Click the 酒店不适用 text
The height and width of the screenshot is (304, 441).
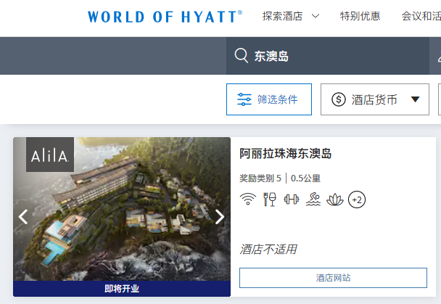[x=268, y=250]
